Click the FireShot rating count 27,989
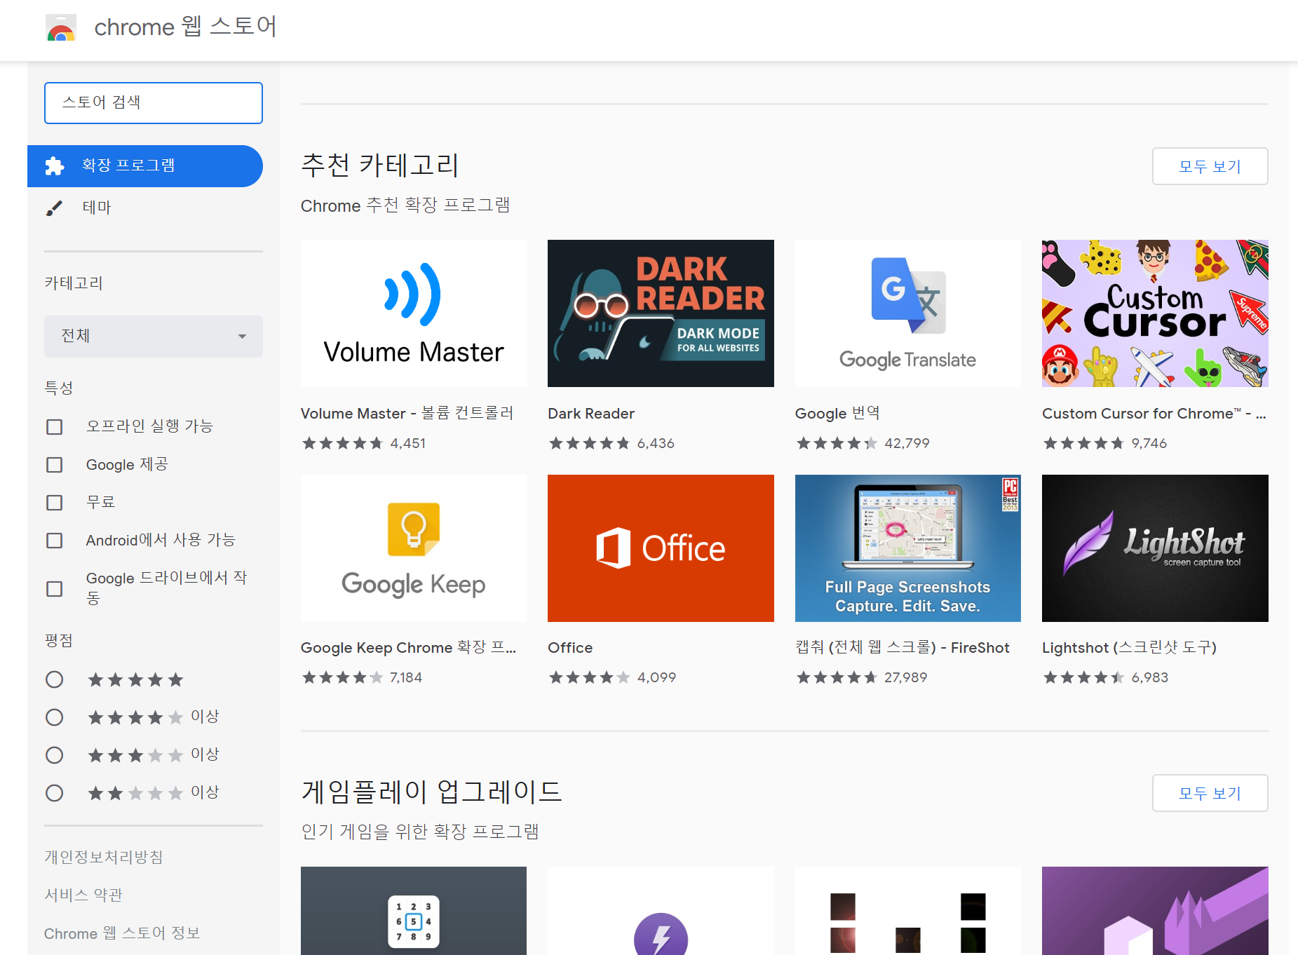 pyautogui.click(x=905, y=677)
